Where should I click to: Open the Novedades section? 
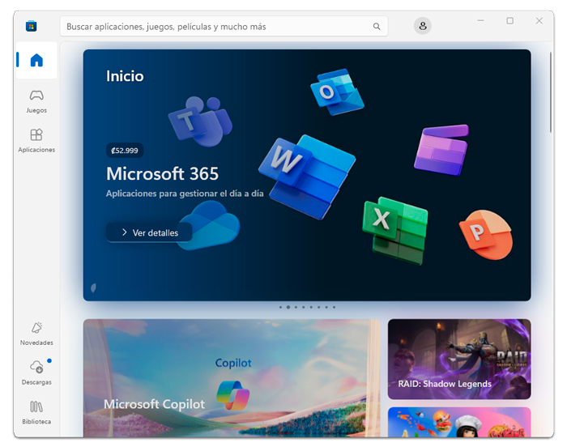[36, 334]
